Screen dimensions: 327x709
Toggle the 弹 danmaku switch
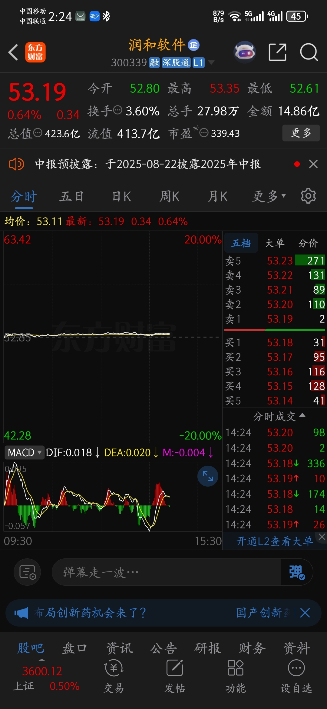click(x=297, y=572)
